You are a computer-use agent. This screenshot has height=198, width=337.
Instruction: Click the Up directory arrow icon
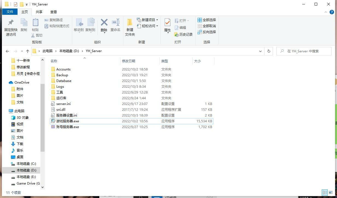pyautogui.click(x=28, y=51)
